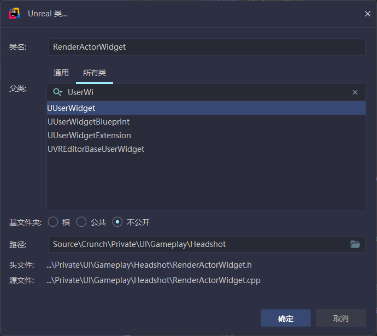The image size is (377, 336).
Task: Select UUserWidgetExtension in the list
Action: tap(207, 135)
